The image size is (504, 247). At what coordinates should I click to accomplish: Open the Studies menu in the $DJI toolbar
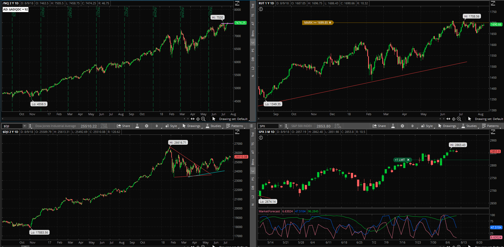point(213,126)
